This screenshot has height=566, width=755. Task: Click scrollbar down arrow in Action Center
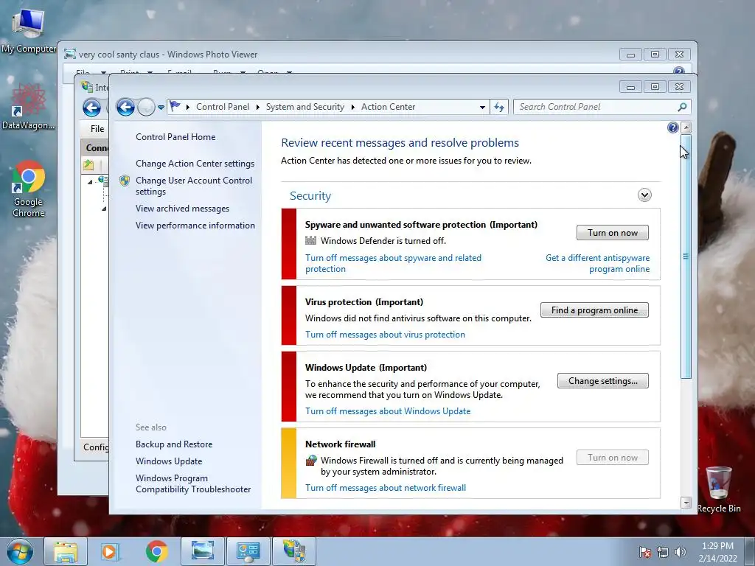point(686,503)
